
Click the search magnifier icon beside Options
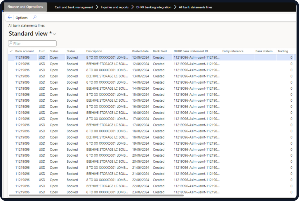coord(34,17)
